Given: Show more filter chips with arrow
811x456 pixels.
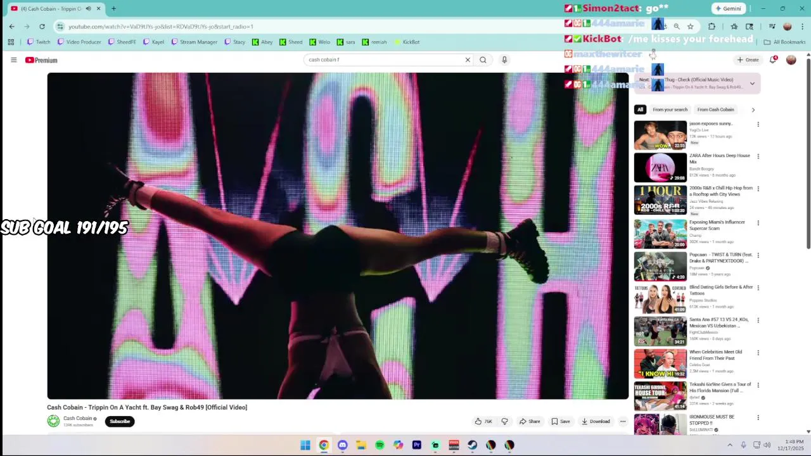Looking at the screenshot, I should (753, 110).
